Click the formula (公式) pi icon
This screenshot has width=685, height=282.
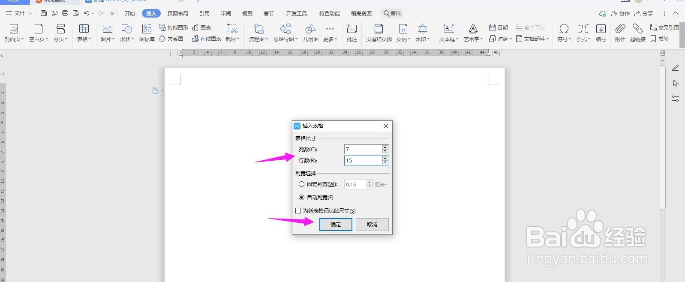583,29
